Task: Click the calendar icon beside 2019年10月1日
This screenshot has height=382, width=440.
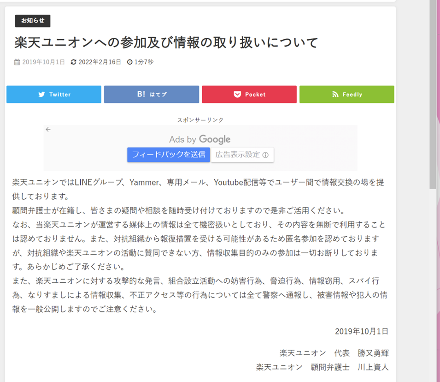Action: [17, 62]
